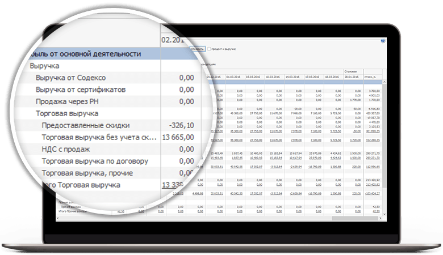Click the vertical scrollbar up arrow

(385, 82)
